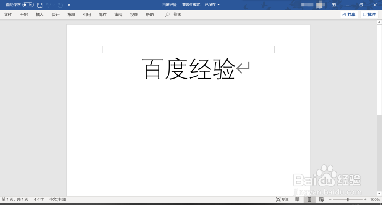Click the zoom in plus button
The height and width of the screenshot is (205, 382).
pos(365,199)
